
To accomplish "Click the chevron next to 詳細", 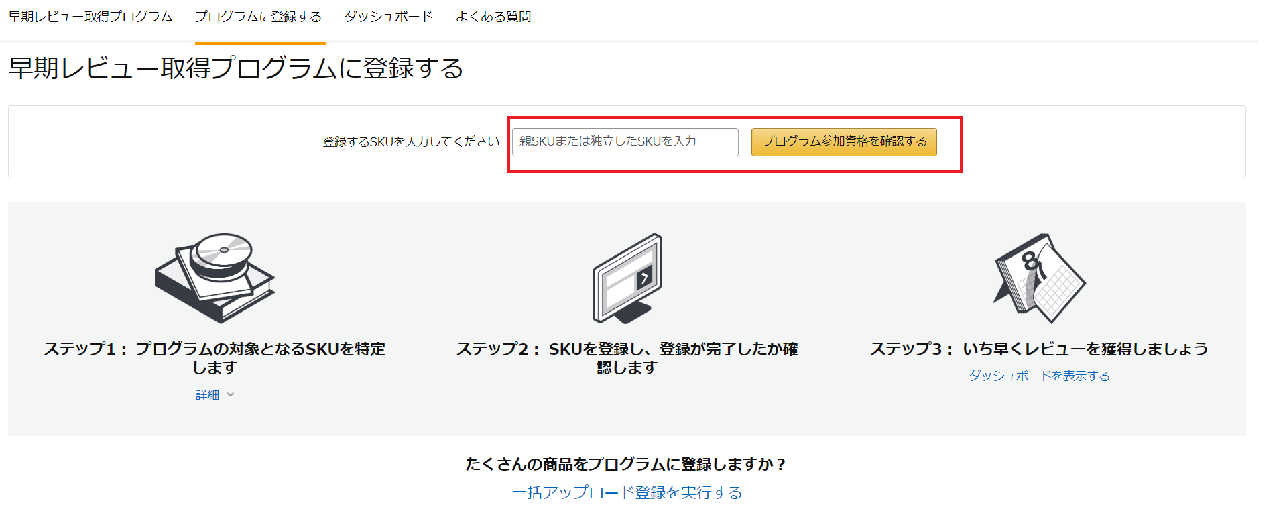I will click(231, 395).
